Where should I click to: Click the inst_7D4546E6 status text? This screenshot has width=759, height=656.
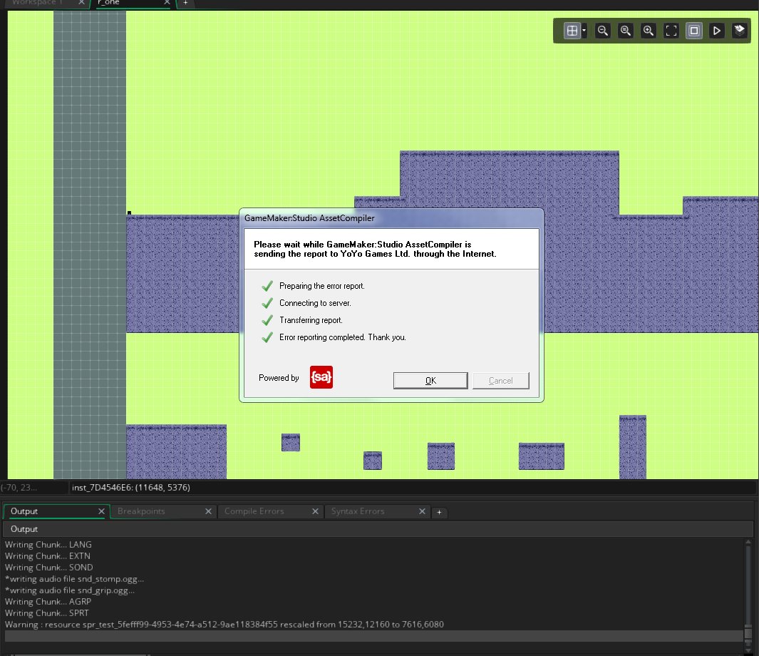130,488
